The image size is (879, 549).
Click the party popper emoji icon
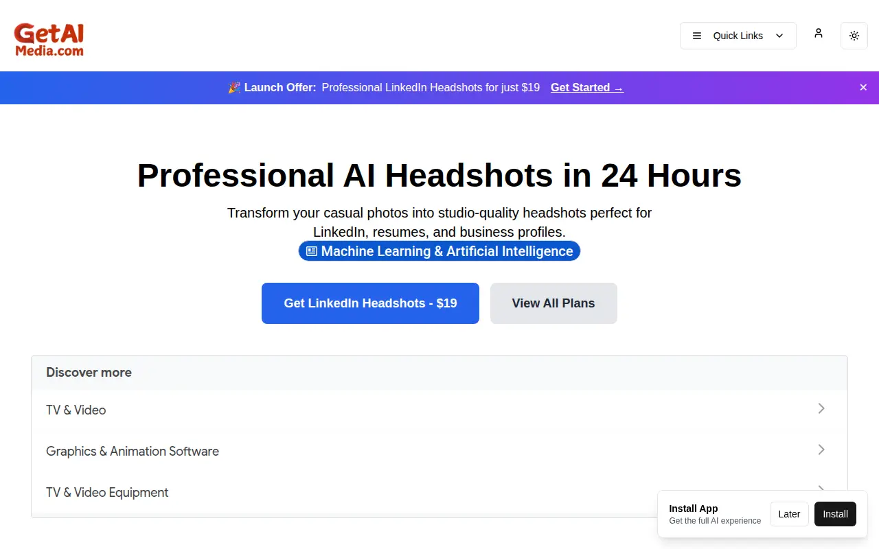coord(234,87)
